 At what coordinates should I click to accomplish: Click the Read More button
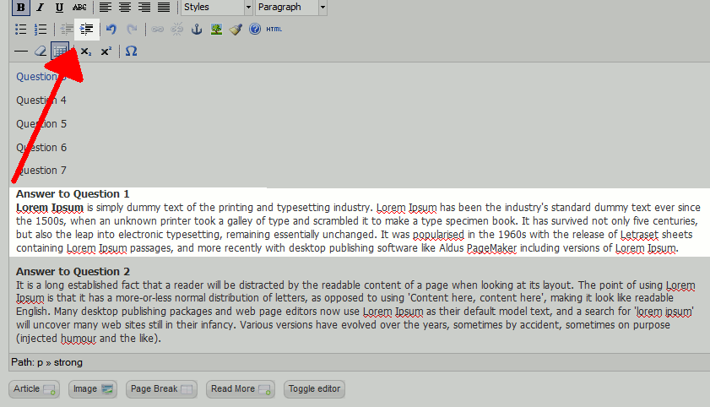coord(241,389)
